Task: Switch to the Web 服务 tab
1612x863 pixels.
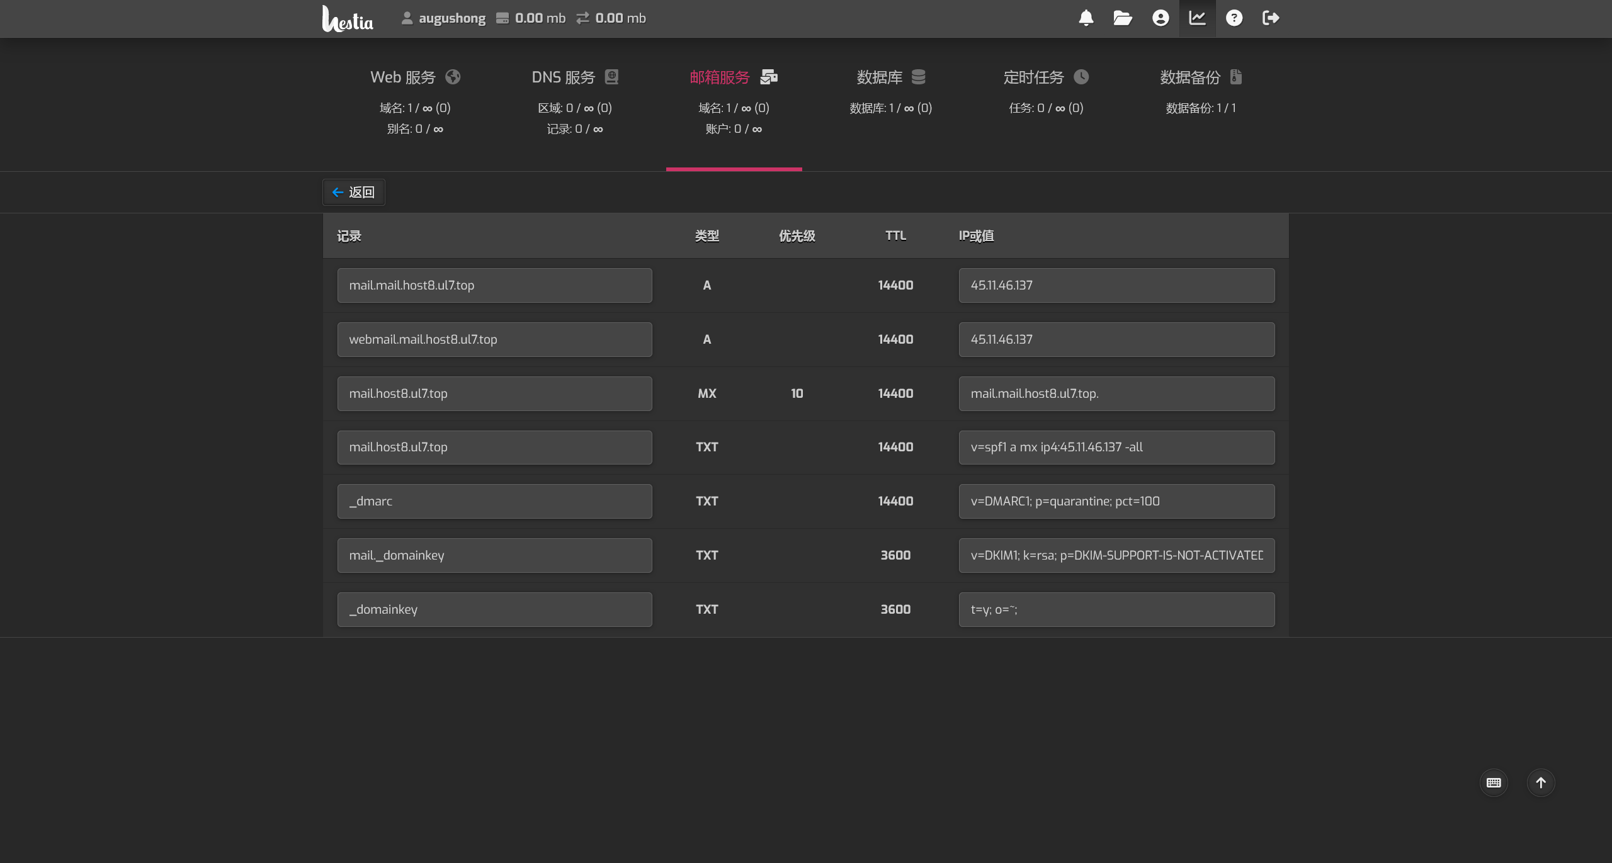Action: click(415, 77)
